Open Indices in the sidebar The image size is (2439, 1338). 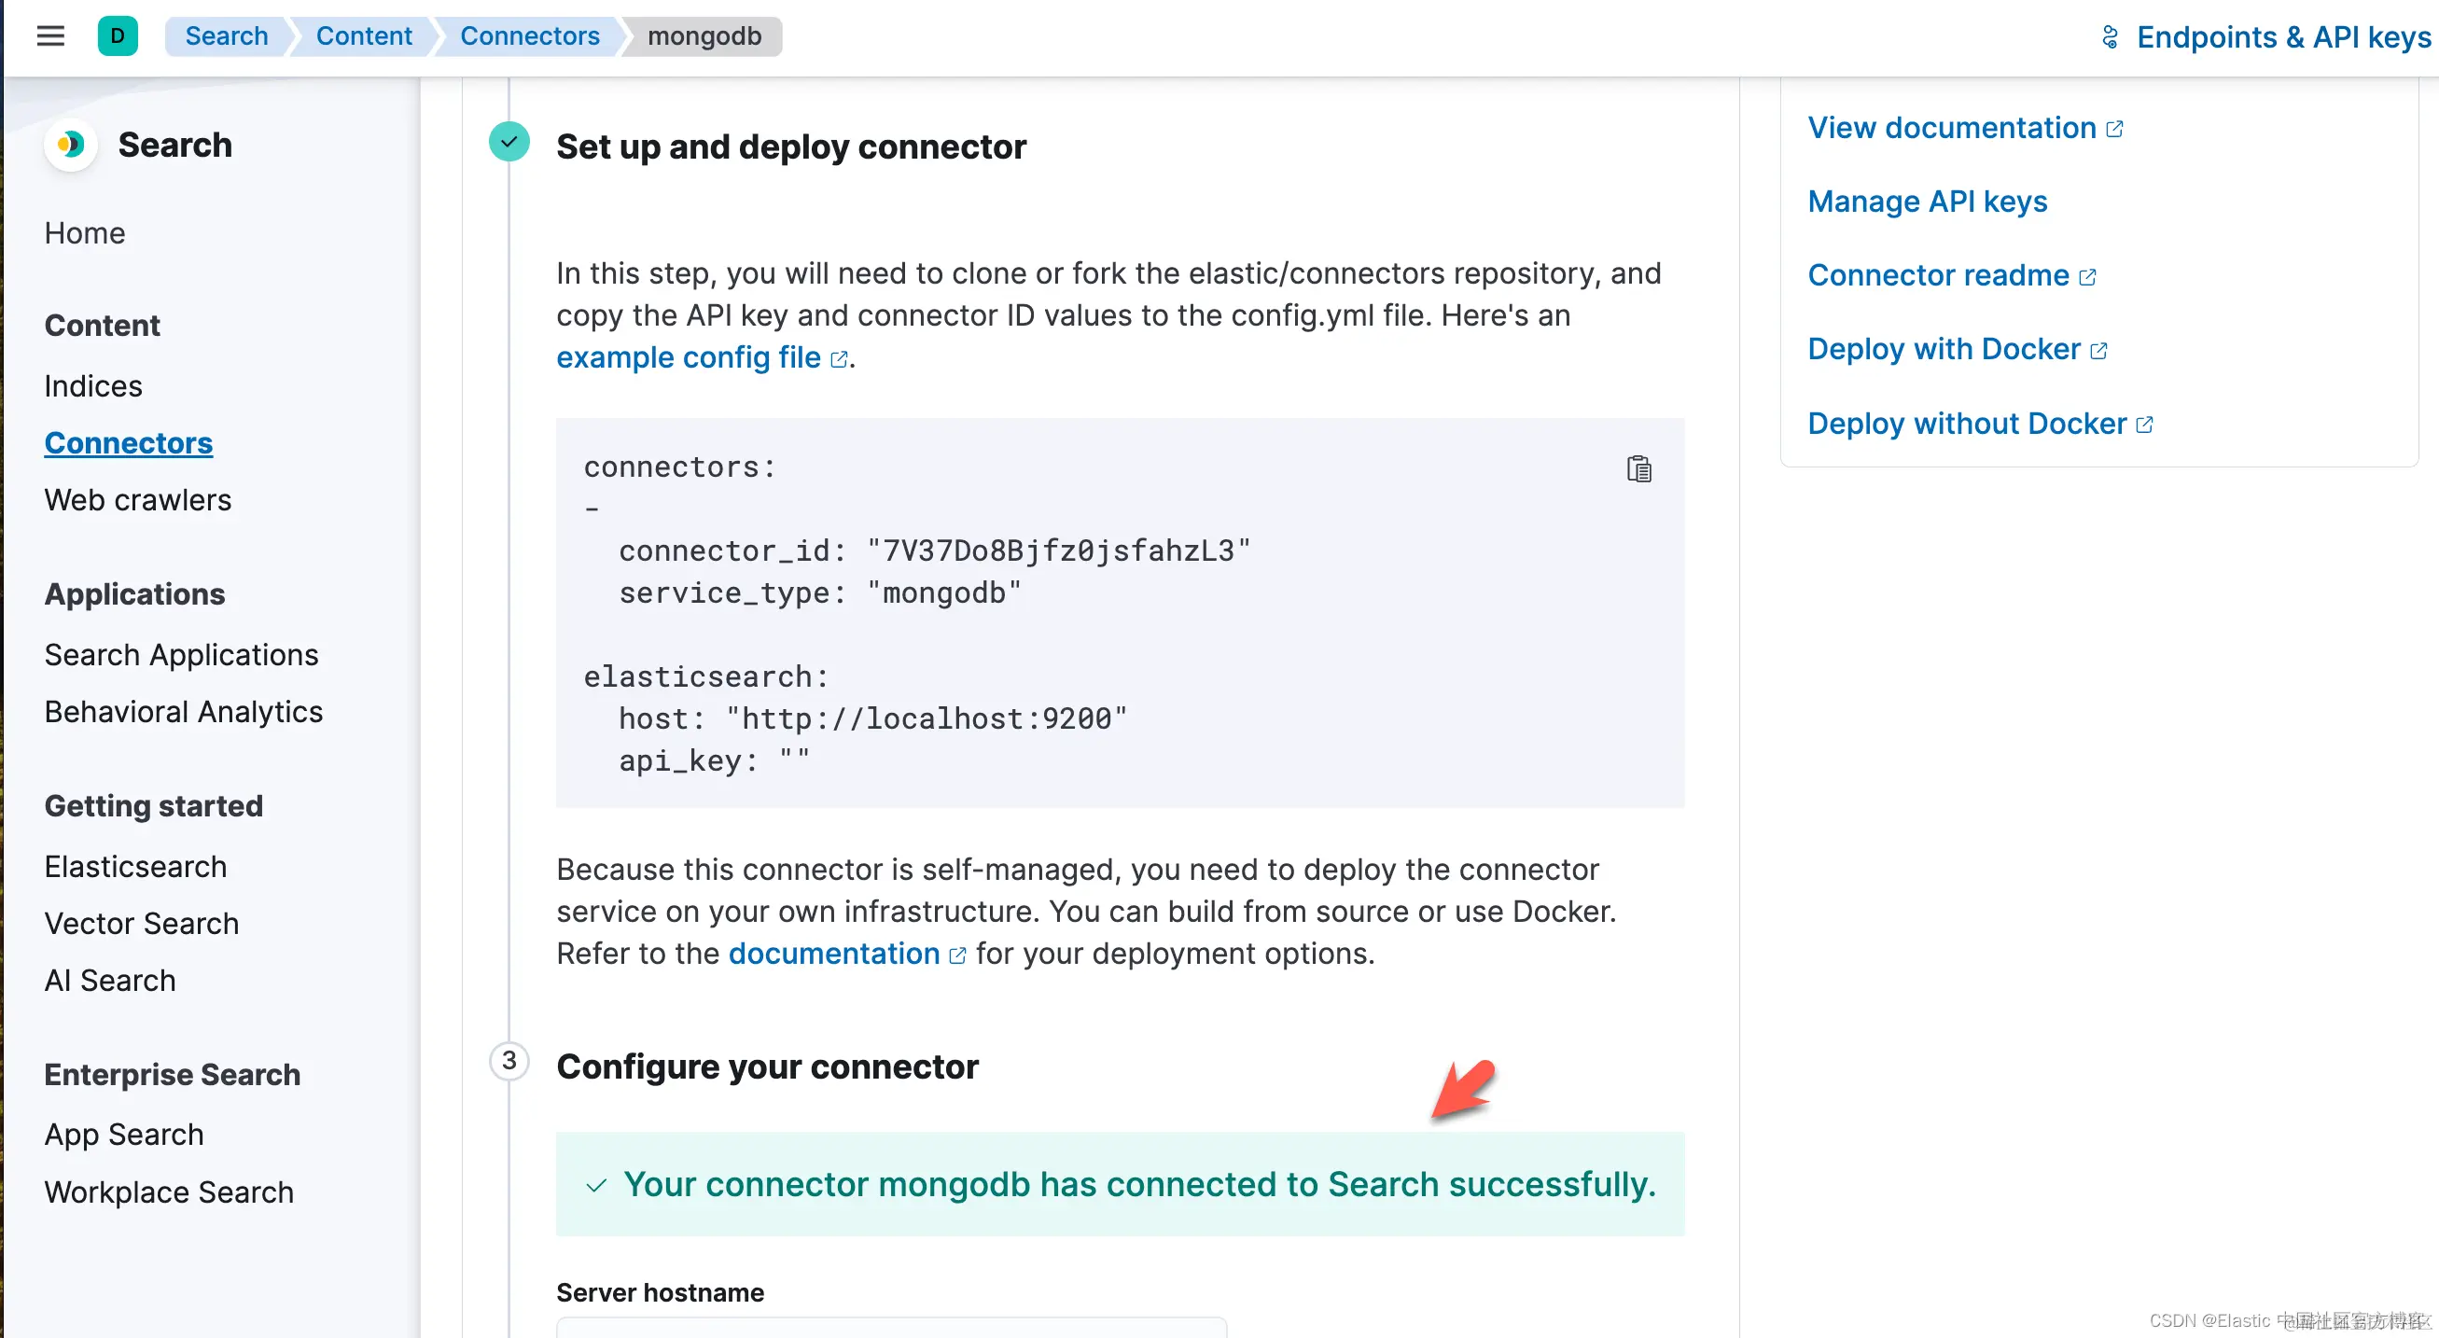pos(92,385)
